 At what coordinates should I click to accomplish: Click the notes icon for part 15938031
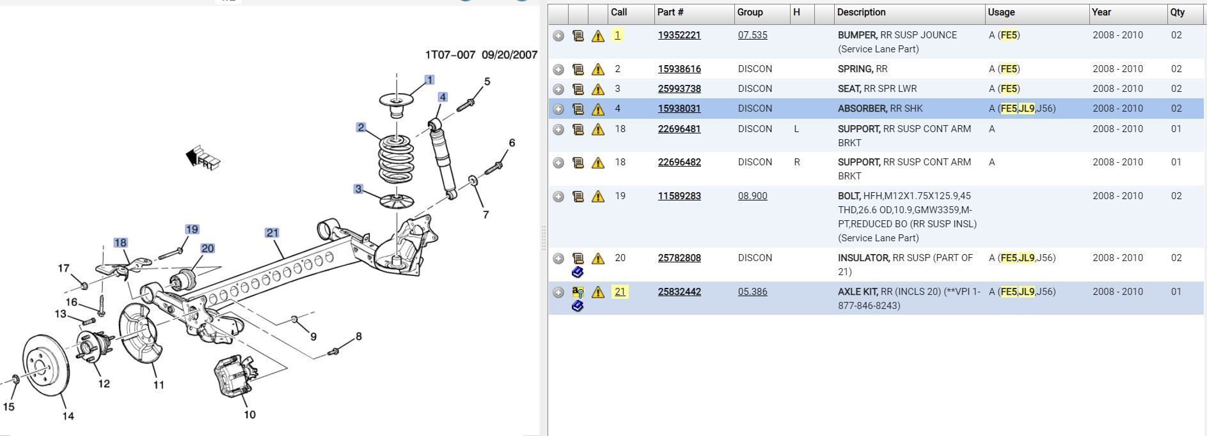click(578, 109)
